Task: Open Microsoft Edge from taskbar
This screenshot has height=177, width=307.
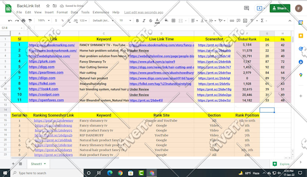Action: point(110,173)
